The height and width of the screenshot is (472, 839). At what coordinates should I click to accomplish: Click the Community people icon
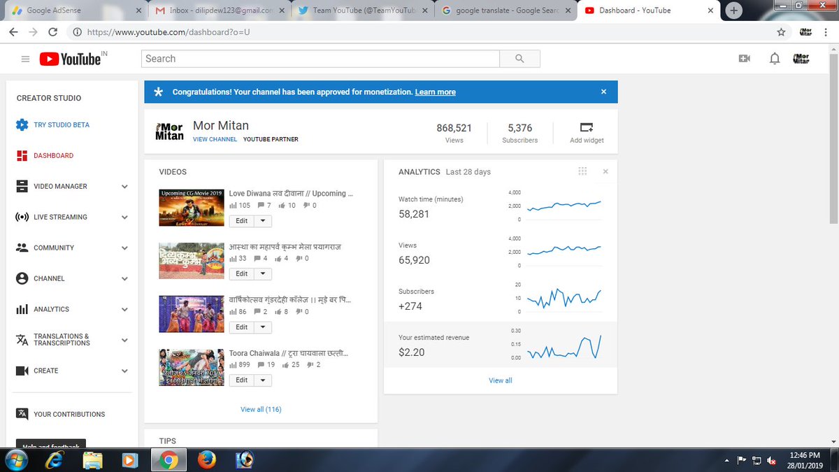[22, 248]
